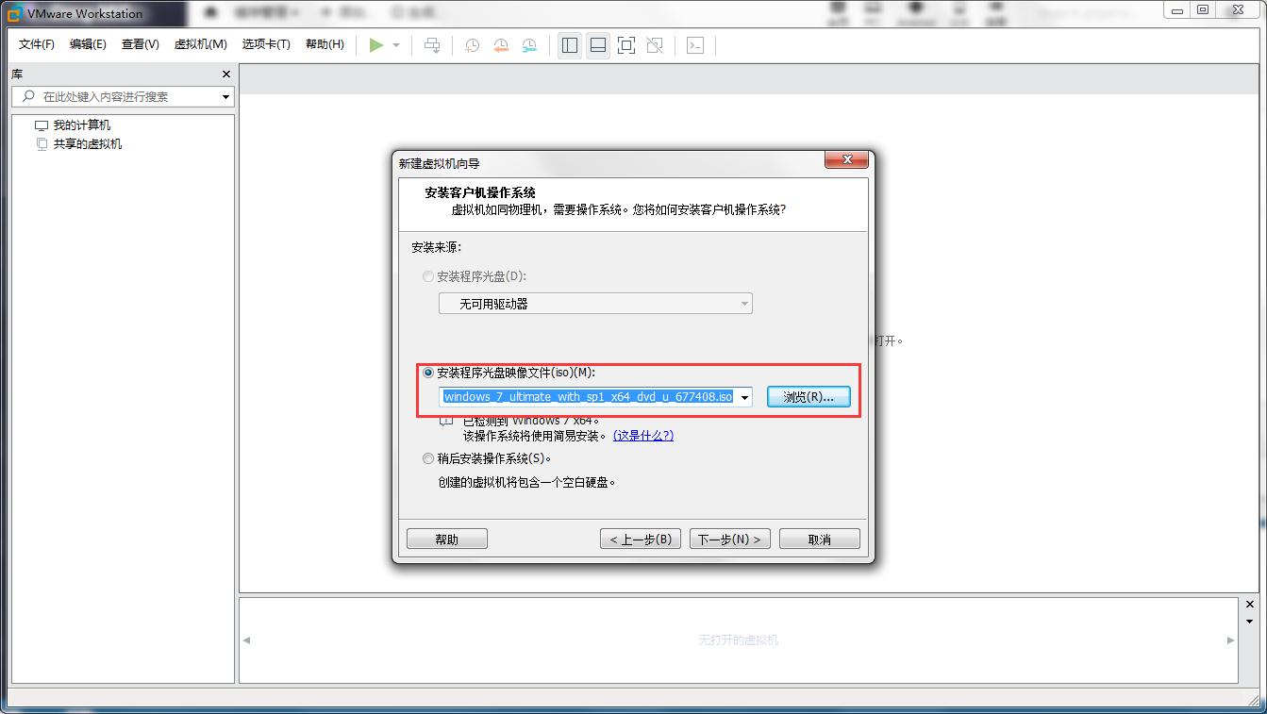This screenshot has width=1267, height=714.
Task: Click the 上一步(B) back button
Action: [x=641, y=540]
